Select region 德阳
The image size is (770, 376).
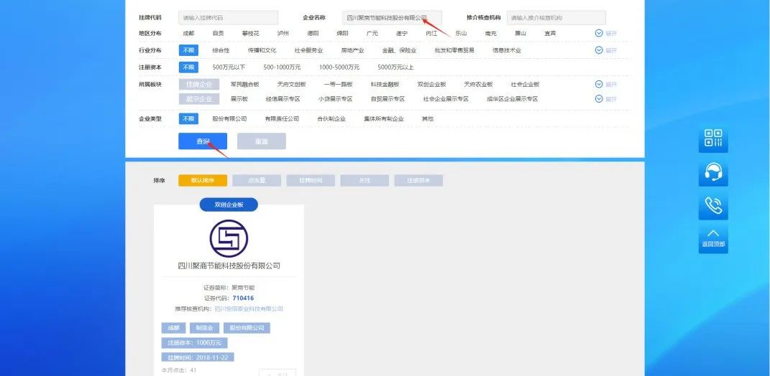coord(313,33)
